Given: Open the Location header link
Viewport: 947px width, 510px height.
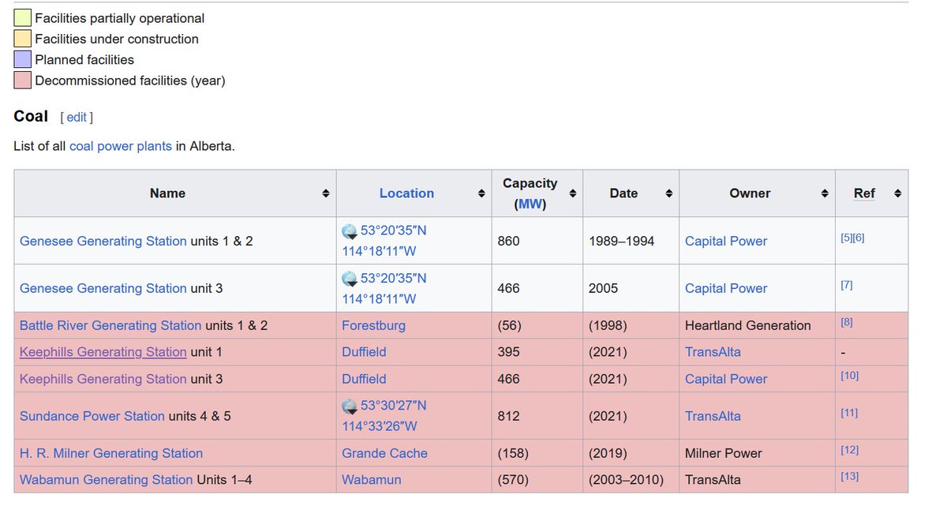Looking at the screenshot, I should pos(406,193).
